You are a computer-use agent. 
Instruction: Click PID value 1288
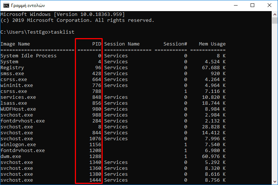click(95, 156)
